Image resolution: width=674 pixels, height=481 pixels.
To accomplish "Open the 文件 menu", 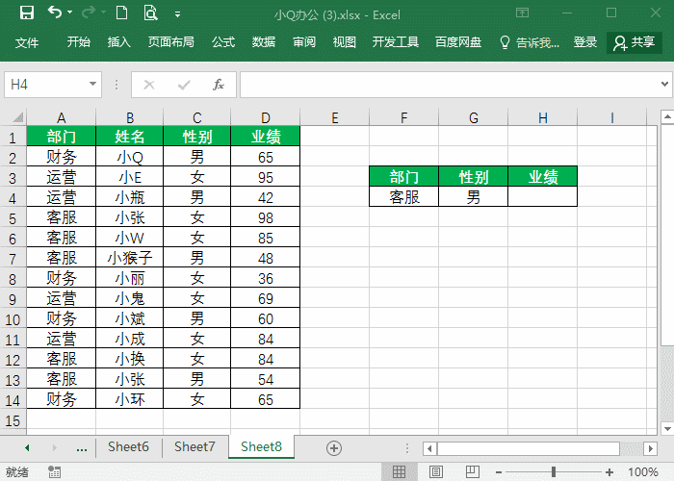I will coord(27,42).
